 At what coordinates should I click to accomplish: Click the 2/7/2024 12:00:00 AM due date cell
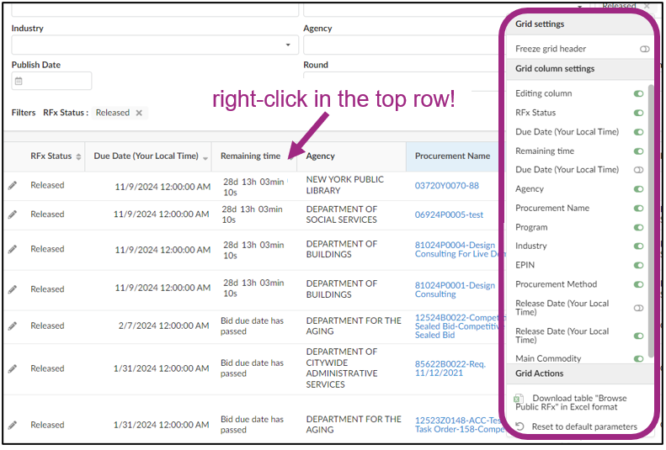[163, 326]
